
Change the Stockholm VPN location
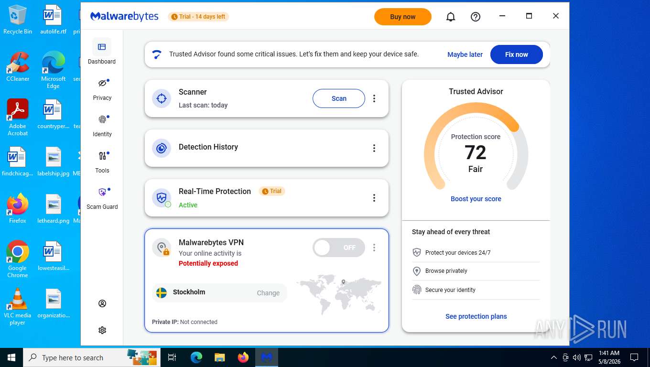point(268,293)
